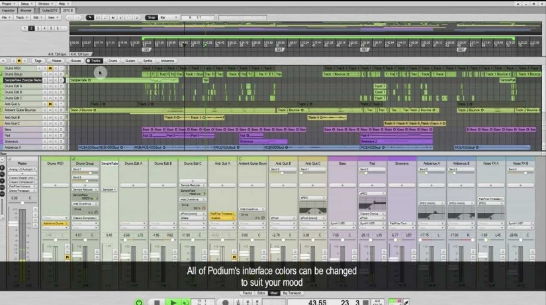The image size is (546, 305).
Task: Switch to Tracks view at bottom
Action: pos(248,293)
